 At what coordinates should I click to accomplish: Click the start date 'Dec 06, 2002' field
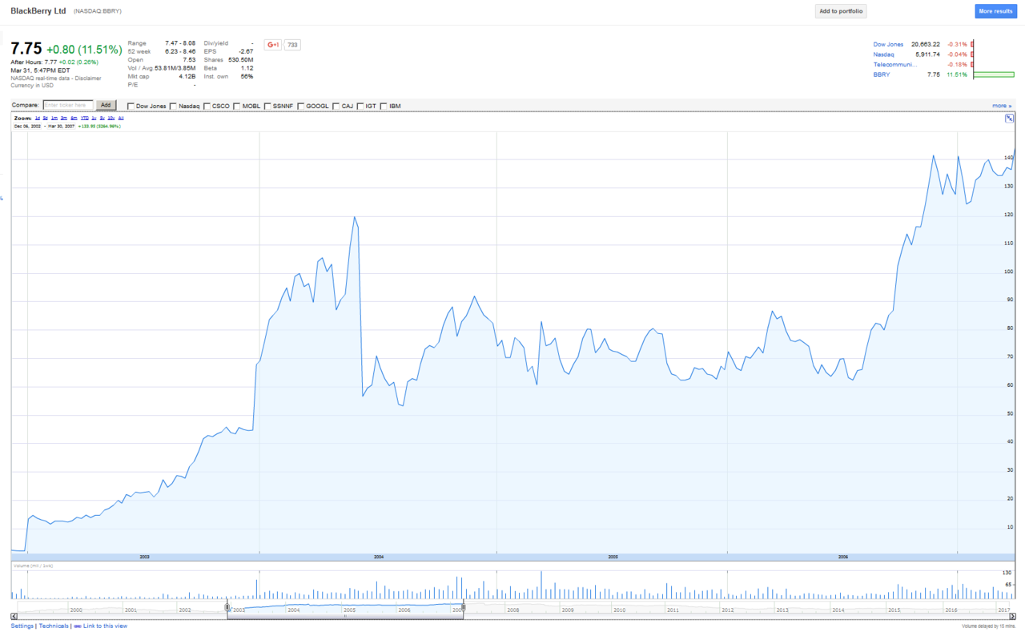tap(29, 126)
